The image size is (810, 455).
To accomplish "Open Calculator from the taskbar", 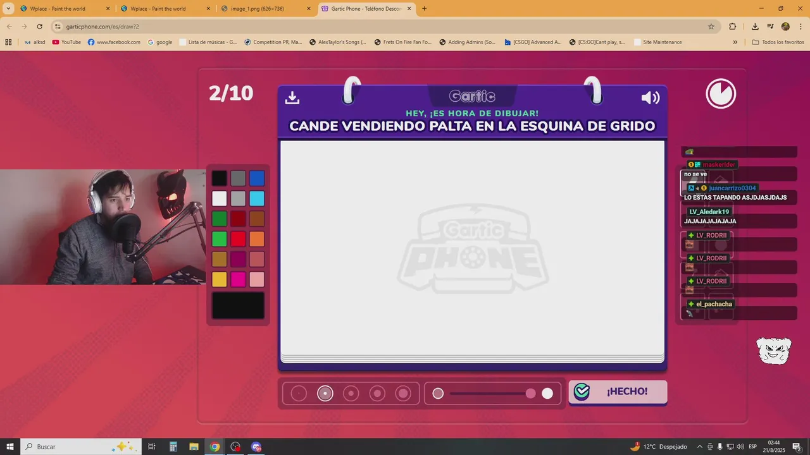I will point(173,447).
